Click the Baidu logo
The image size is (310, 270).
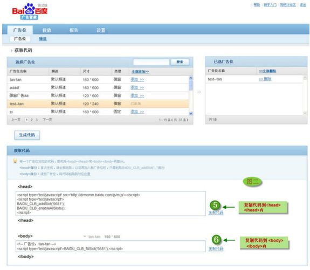pos(30,11)
